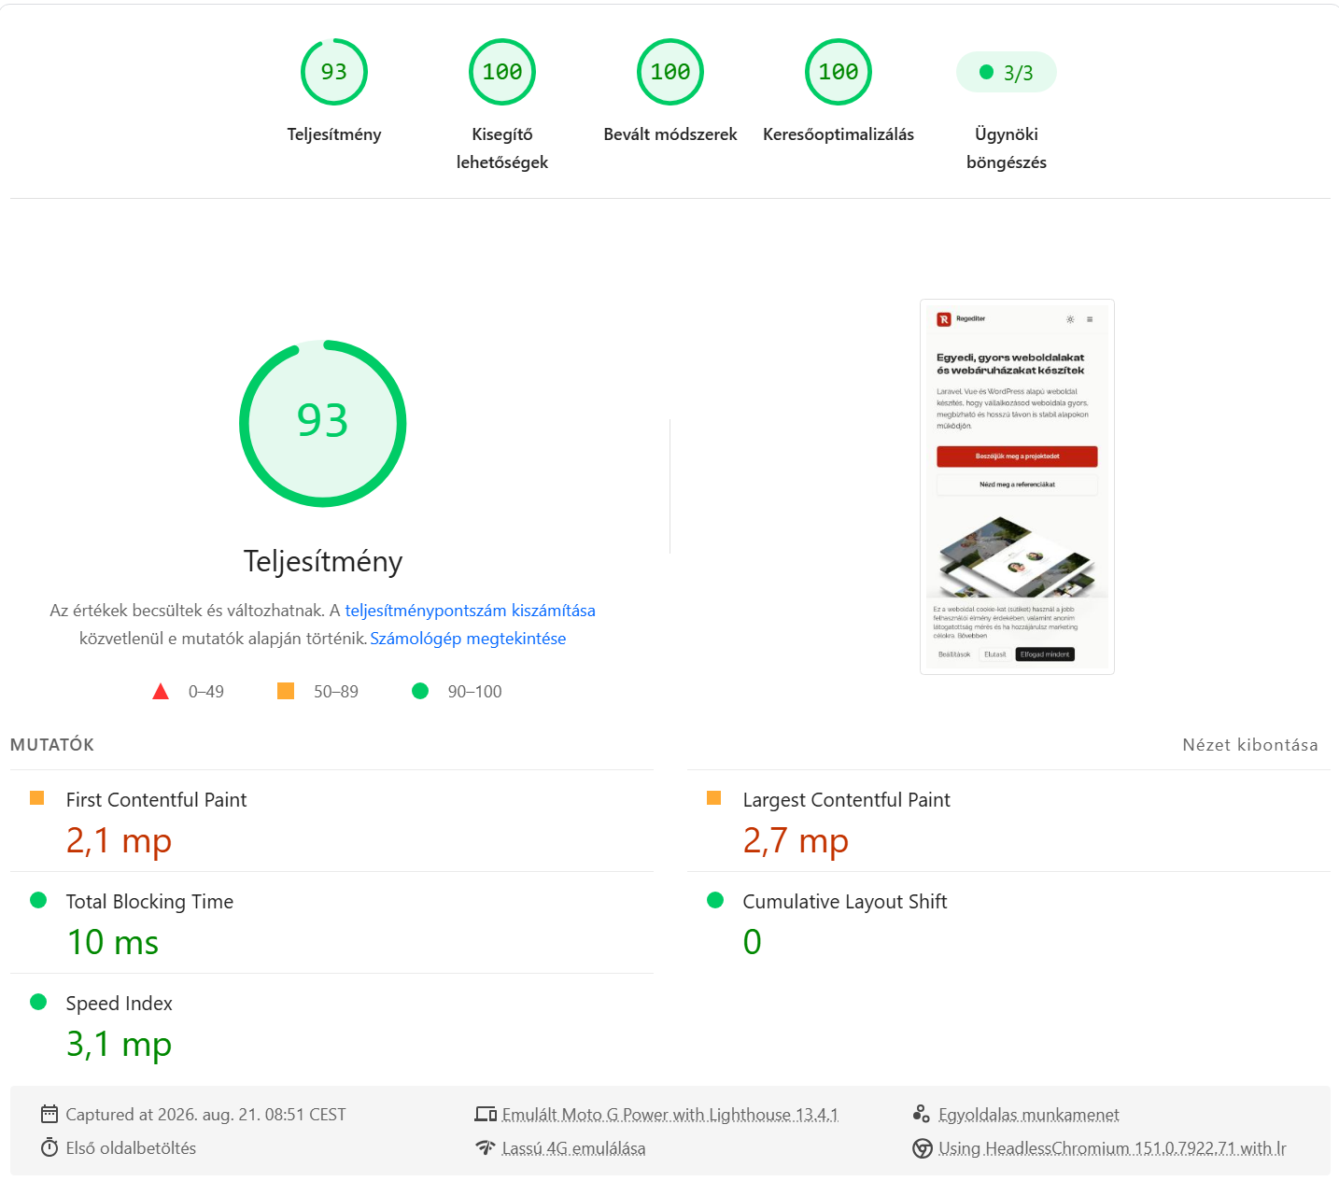
Task: Select the Kisegítő lehetőségek category label
Action: 502,148
